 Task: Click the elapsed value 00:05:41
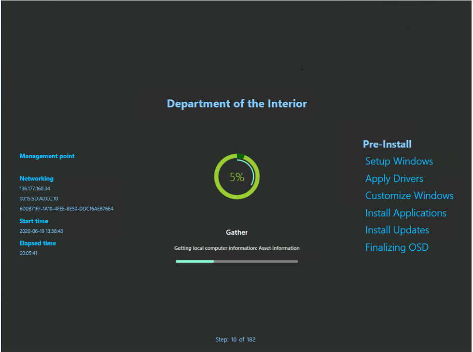click(x=28, y=253)
